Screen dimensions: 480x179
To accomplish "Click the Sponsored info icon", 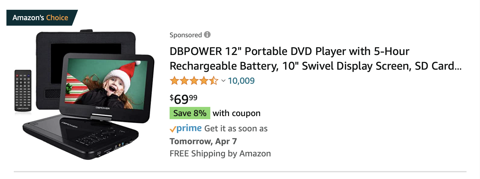I will pyautogui.click(x=207, y=35).
